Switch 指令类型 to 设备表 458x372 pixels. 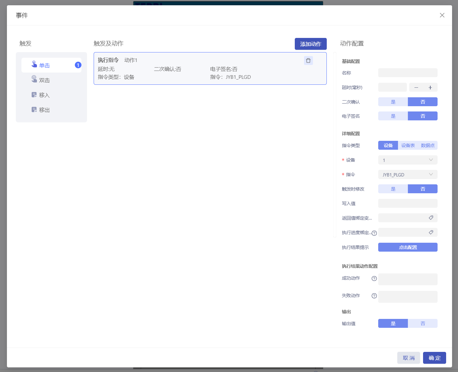408,145
